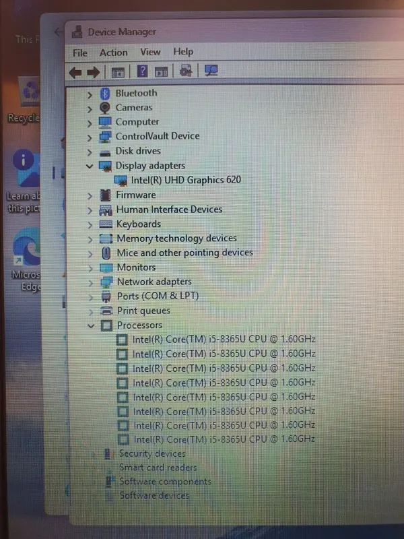Open the View menu

click(150, 52)
